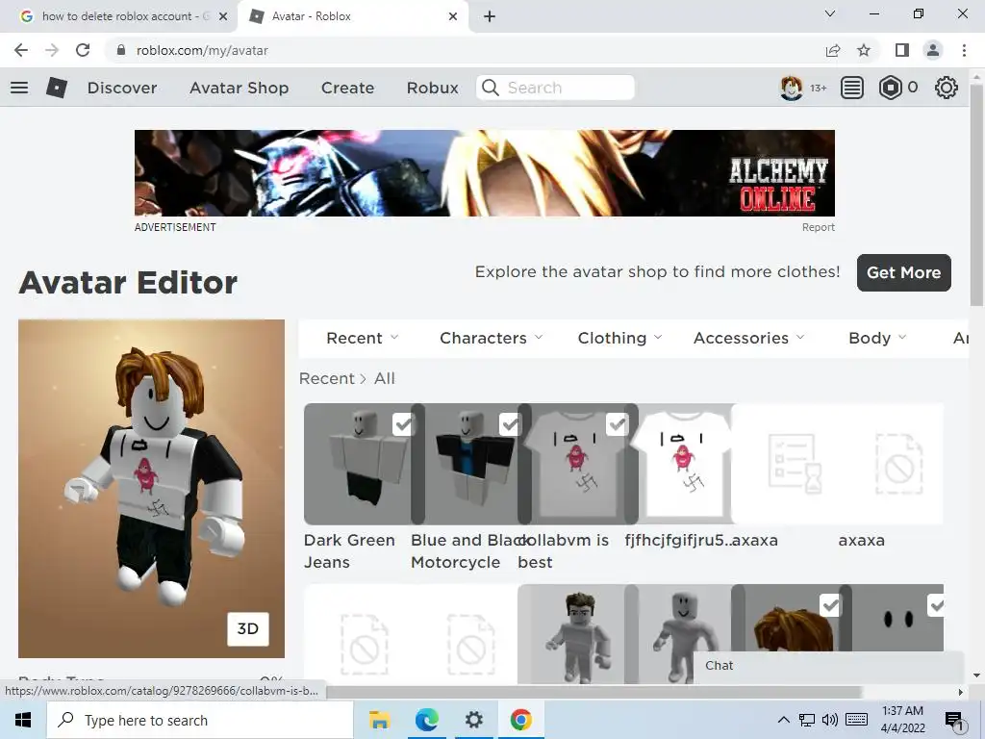The height and width of the screenshot is (739, 985).
Task: Close the Google search tab
Action: click(222, 16)
